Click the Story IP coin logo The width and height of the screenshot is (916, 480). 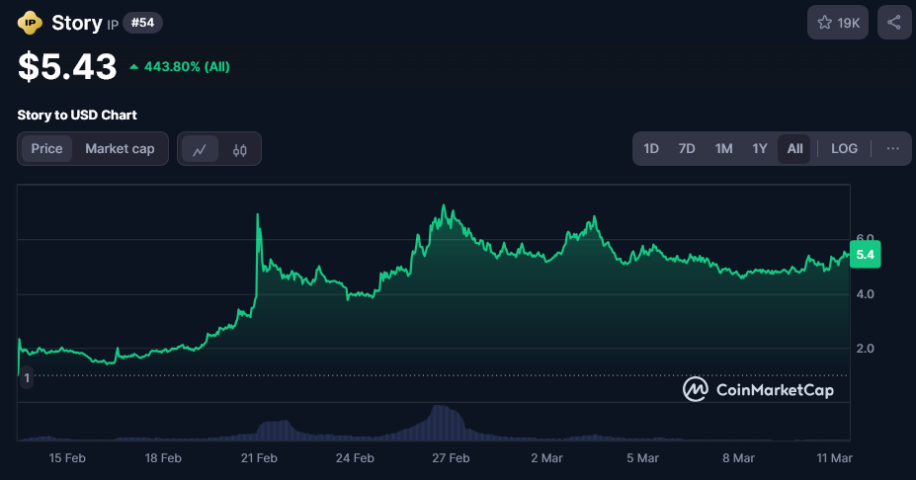point(31,23)
